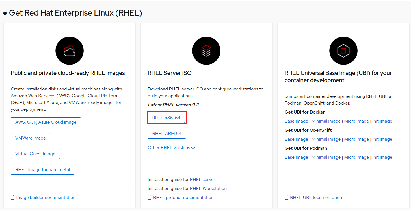Click the document icon beside RHEL product documentation
The image size is (411, 210).
(149, 197)
